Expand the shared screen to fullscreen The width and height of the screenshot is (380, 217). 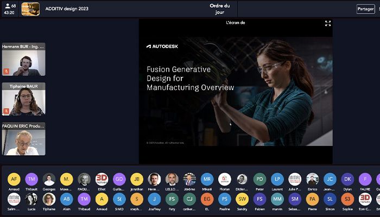pyautogui.click(x=328, y=23)
